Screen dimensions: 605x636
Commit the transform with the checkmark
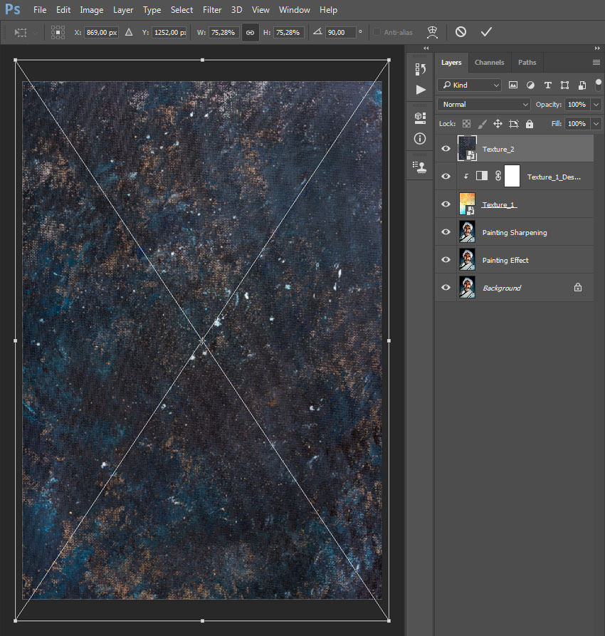(486, 32)
